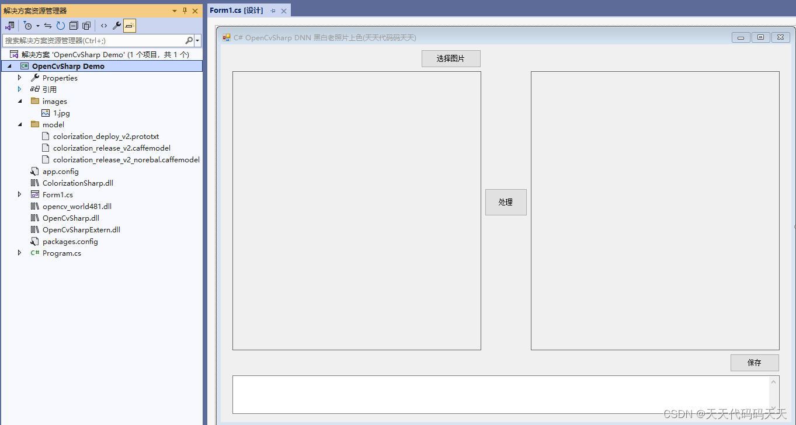Image resolution: width=796 pixels, height=425 pixels.
Task: Click the Refresh icon in Solution Explorer toolbar
Action: pyautogui.click(x=60, y=26)
